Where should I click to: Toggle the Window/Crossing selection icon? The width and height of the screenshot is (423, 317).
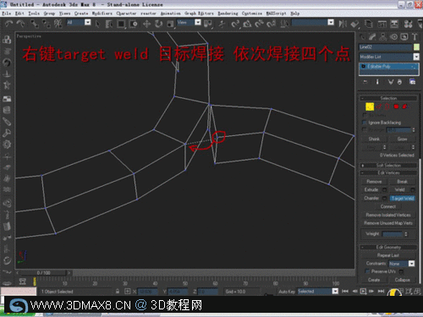pyautogui.click(x=133, y=24)
